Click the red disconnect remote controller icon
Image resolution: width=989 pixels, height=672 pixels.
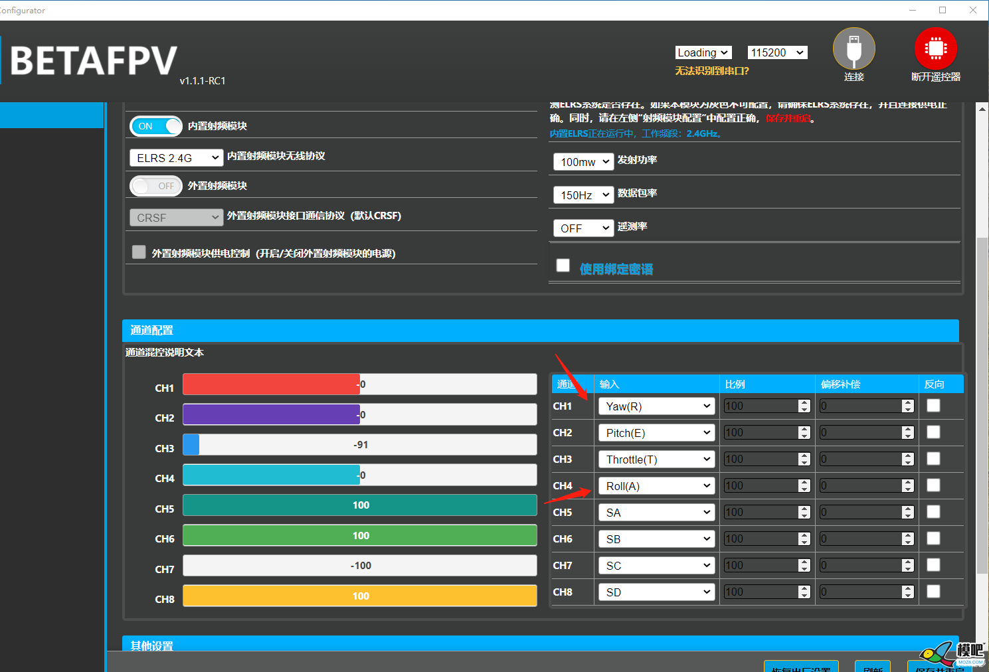click(935, 48)
